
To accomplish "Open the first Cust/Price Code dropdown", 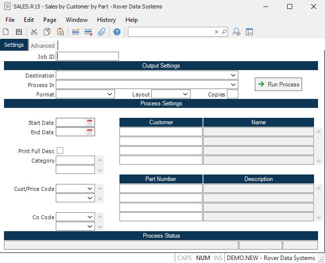I will pyautogui.click(x=90, y=189).
